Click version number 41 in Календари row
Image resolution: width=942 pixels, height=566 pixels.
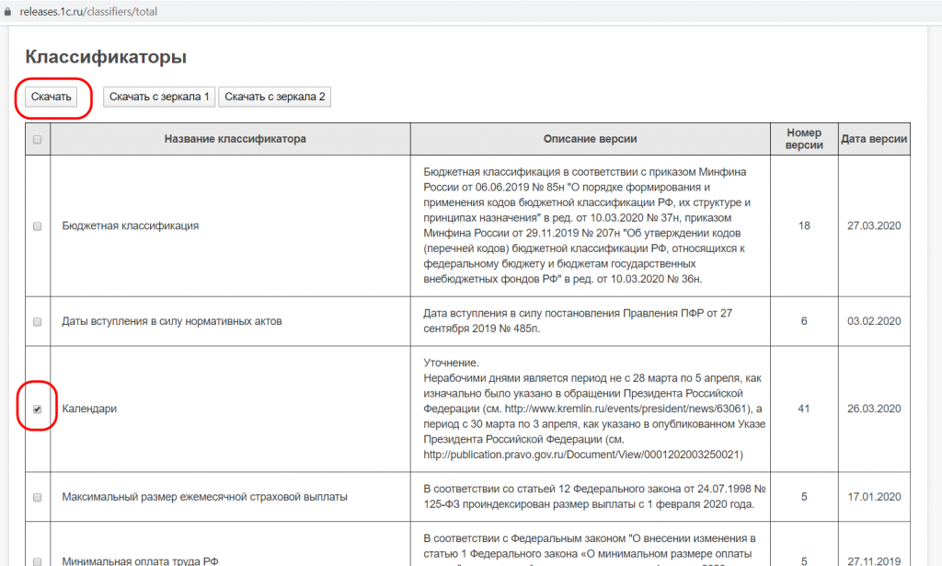804,410
